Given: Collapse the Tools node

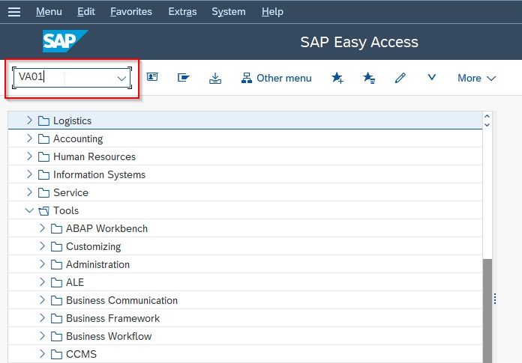Looking at the screenshot, I should coord(29,210).
